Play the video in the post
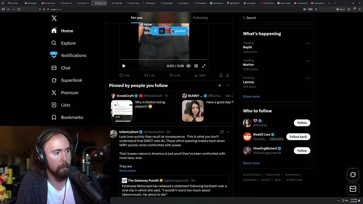363x204 pixels. (124, 66)
